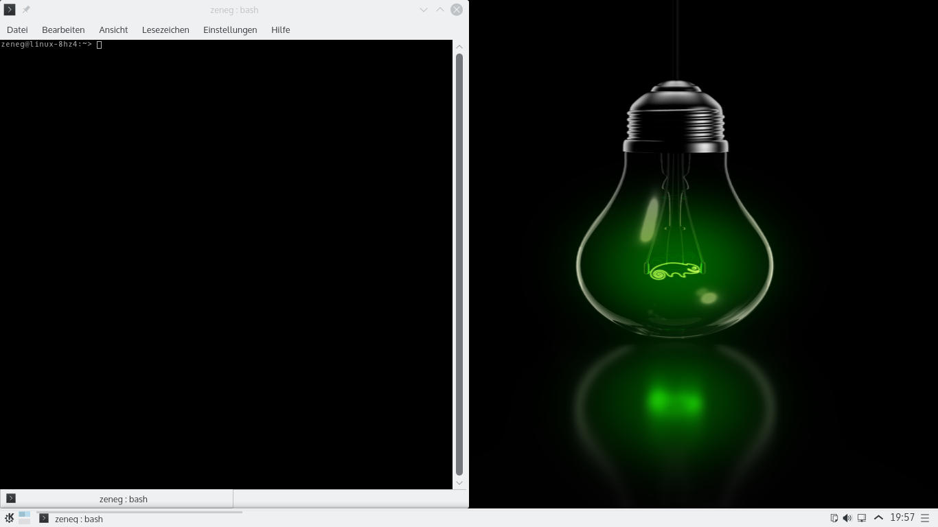This screenshot has height=527, width=938.
Task: Open the Einstellungen menu
Action: tap(230, 30)
